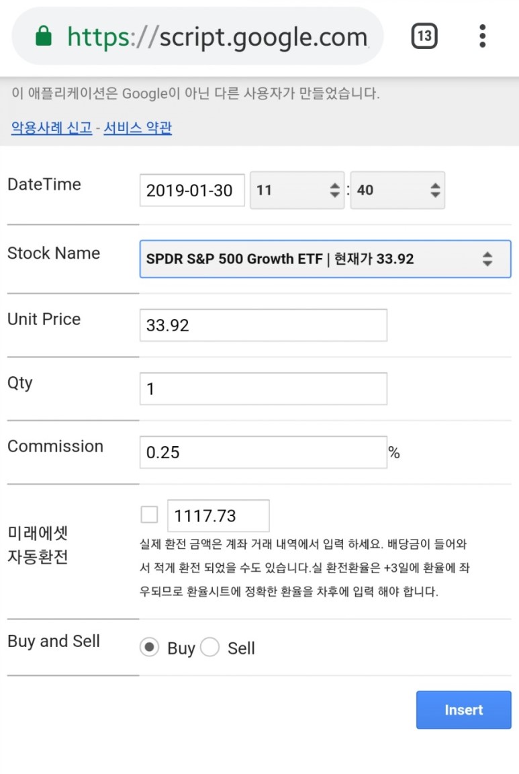Image resolution: width=519 pixels, height=774 pixels.
Task: Click the notice text about Google 애플리케이션
Action: point(195,93)
